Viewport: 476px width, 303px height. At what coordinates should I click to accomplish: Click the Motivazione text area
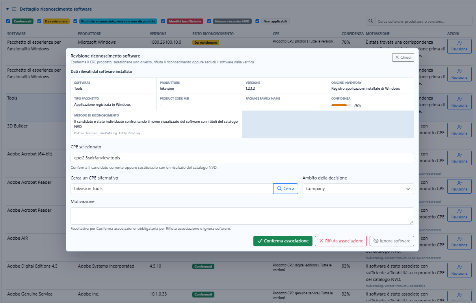242,216
